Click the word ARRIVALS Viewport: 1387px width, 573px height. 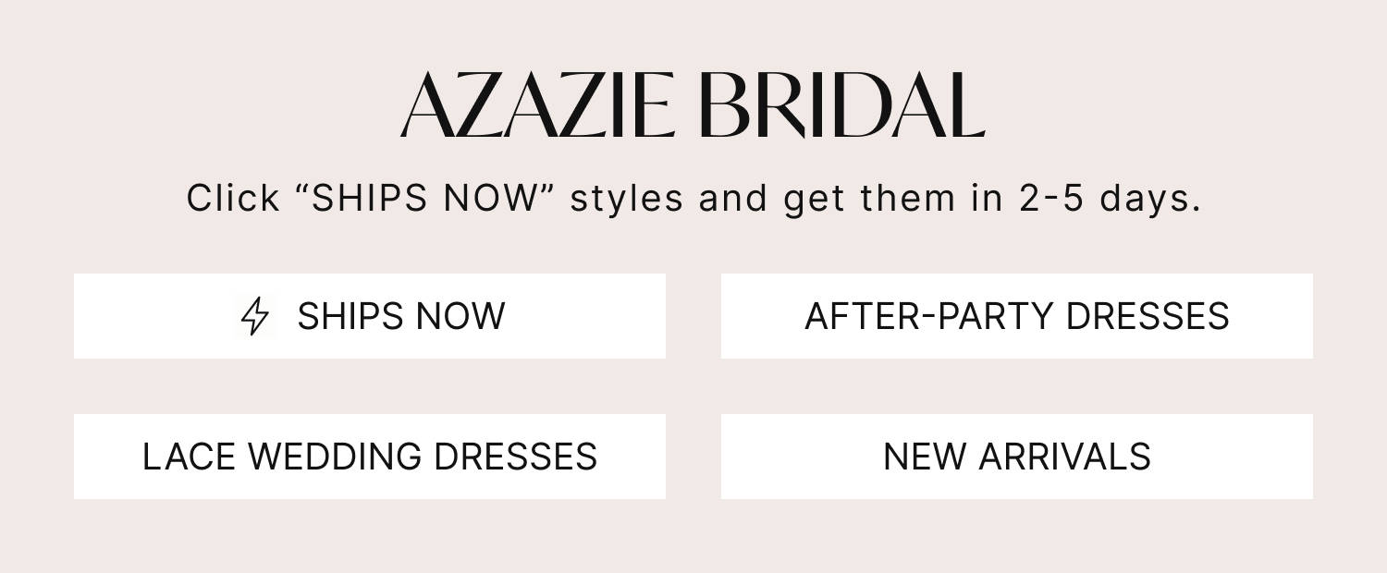click(1065, 457)
